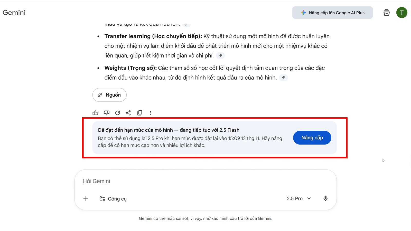Expand the 2.5 Pro model dropdown
The width and height of the screenshot is (411, 231).
tap(299, 198)
